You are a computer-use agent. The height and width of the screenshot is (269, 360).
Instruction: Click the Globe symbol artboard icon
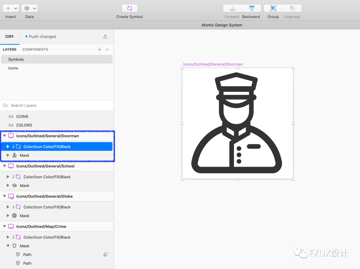point(11,196)
